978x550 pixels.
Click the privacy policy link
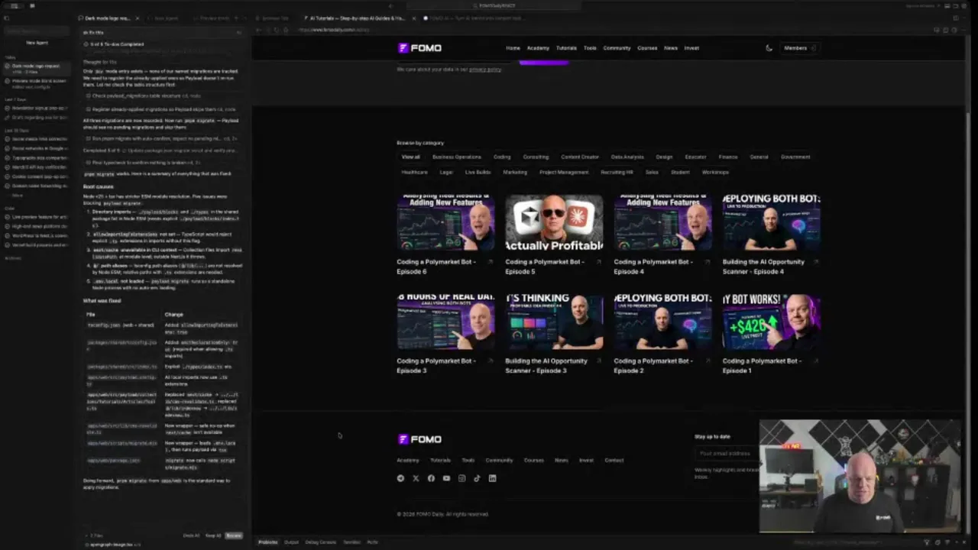click(x=485, y=70)
